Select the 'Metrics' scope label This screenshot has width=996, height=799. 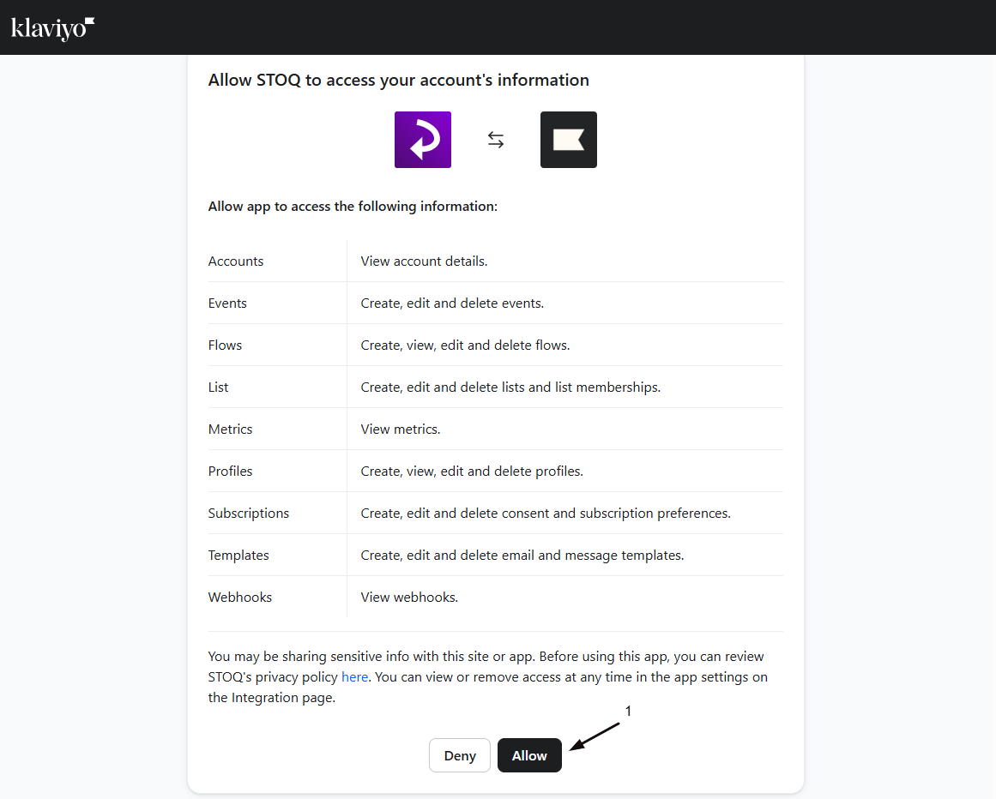pyautogui.click(x=230, y=429)
